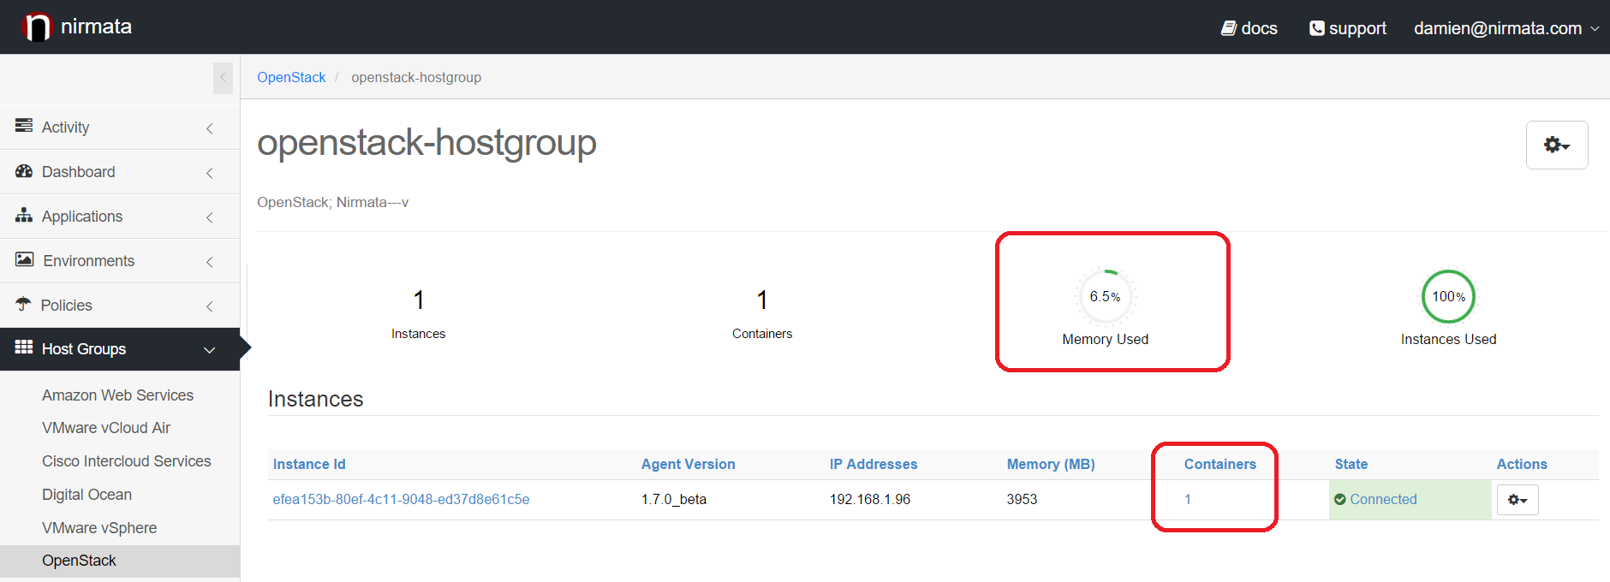
Task: Select Digital Ocean host group type
Action: coord(86,495)
